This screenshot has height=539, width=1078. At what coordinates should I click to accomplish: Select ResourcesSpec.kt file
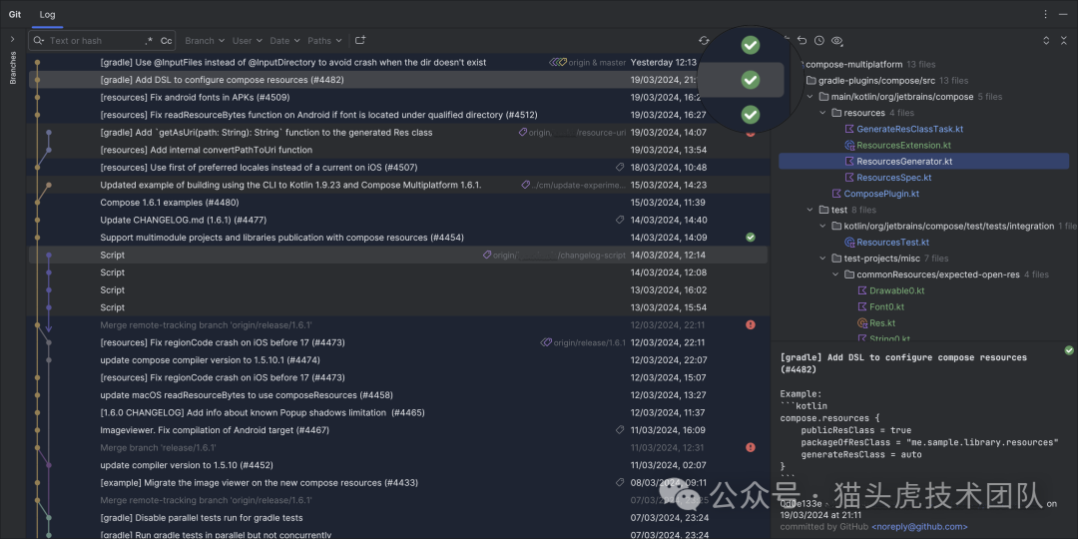point(893,178)
